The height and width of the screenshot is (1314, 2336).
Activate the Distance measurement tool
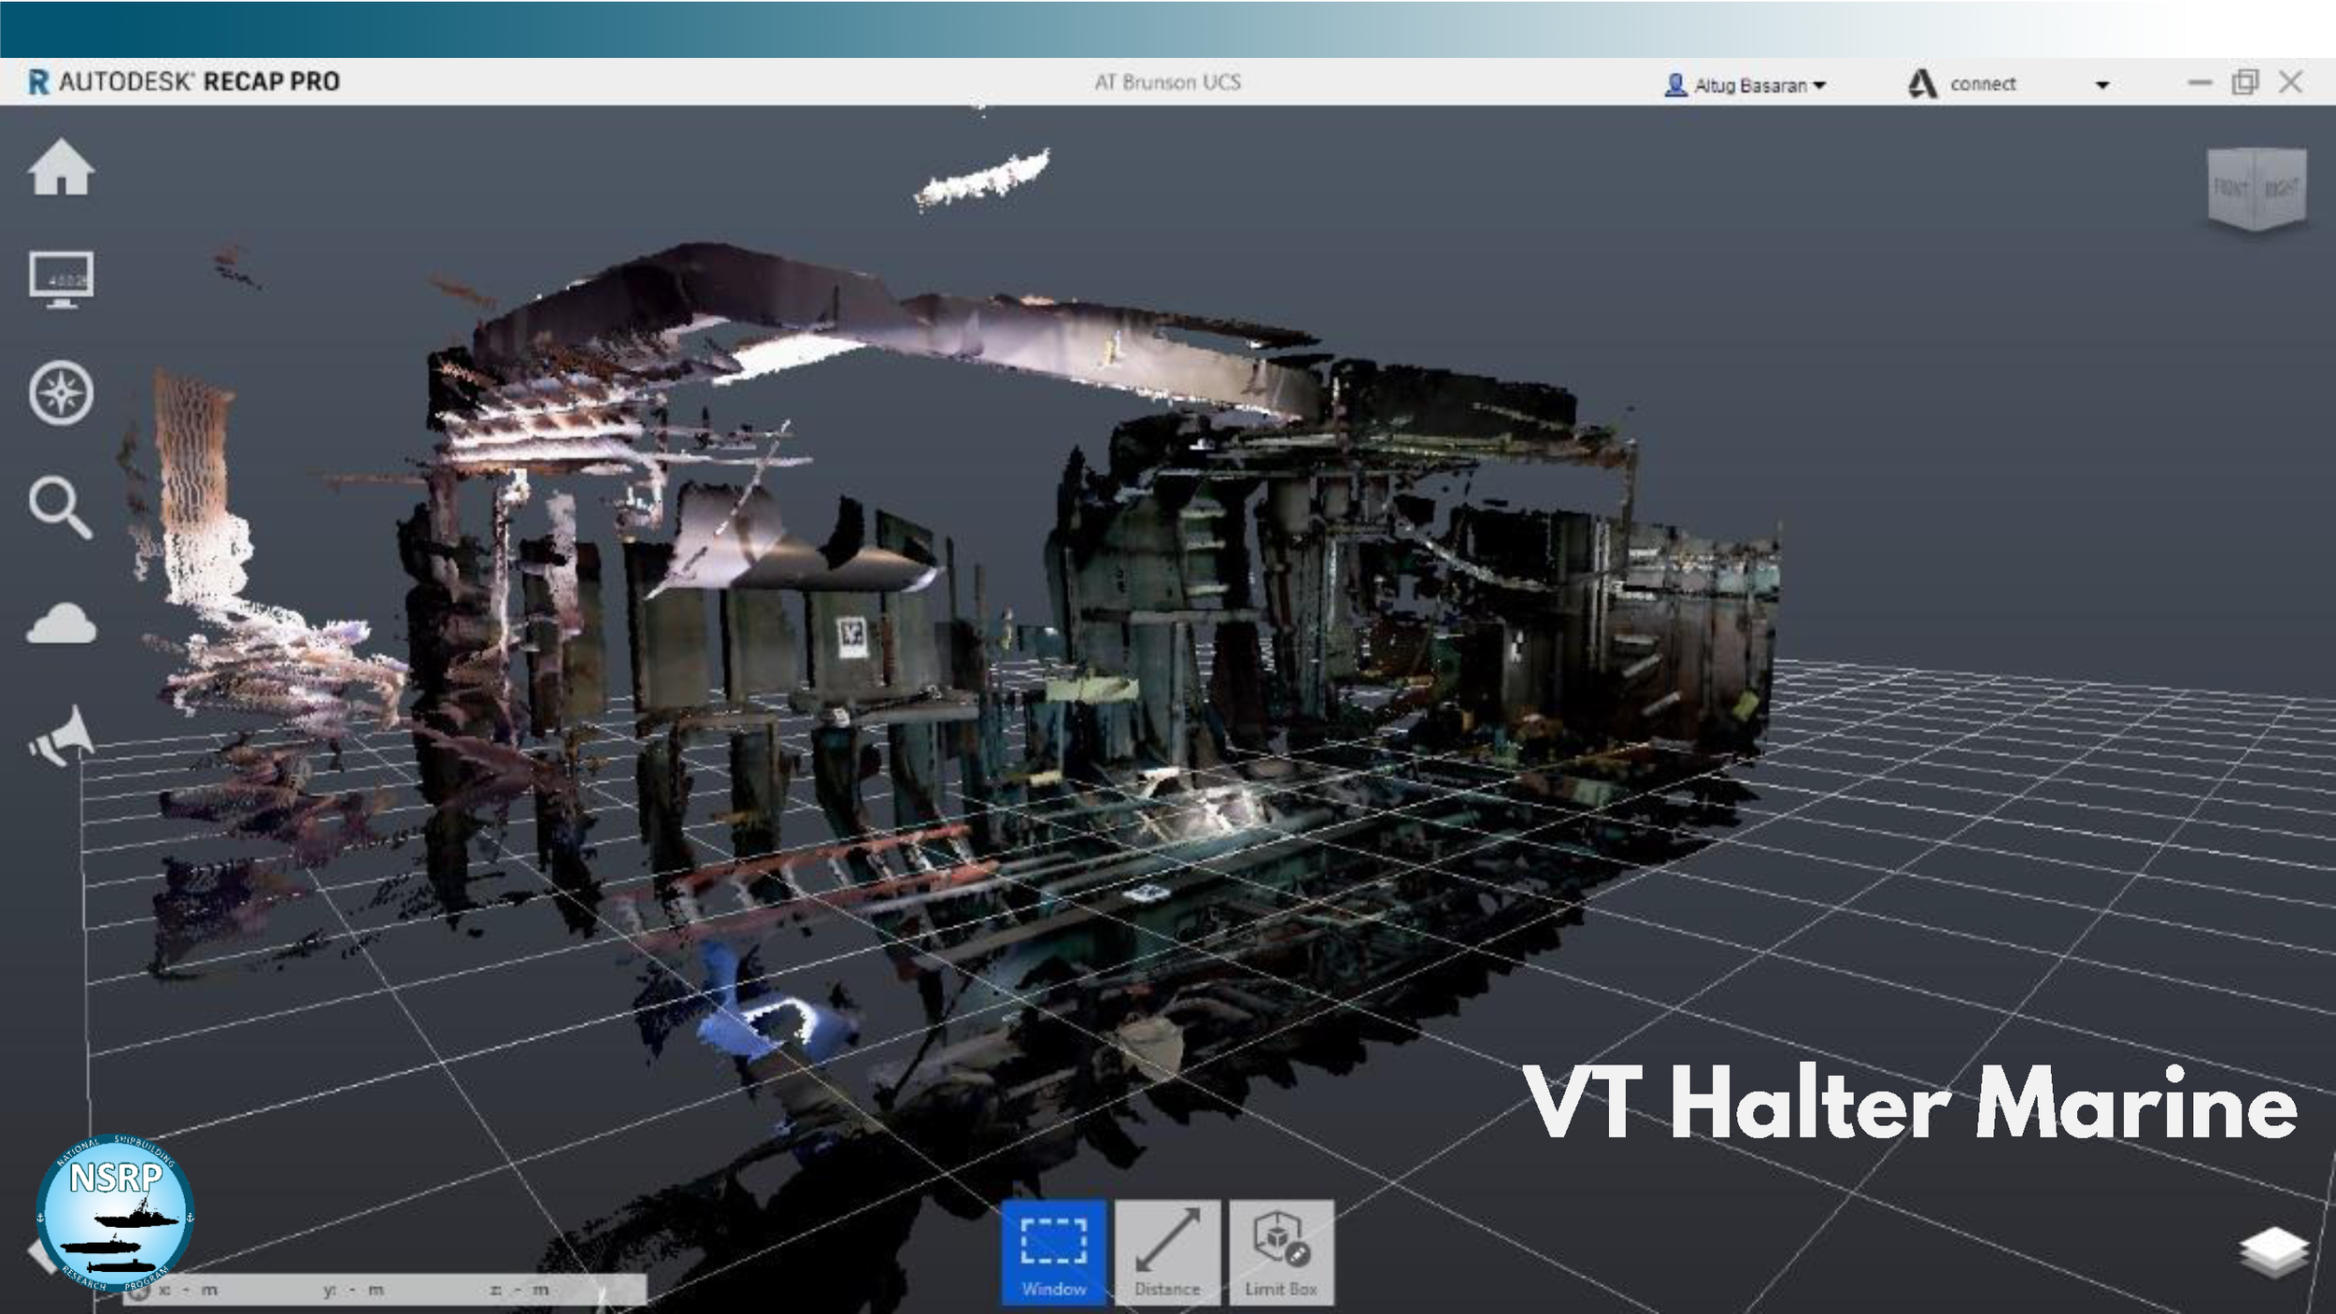coord(1168,1252)
